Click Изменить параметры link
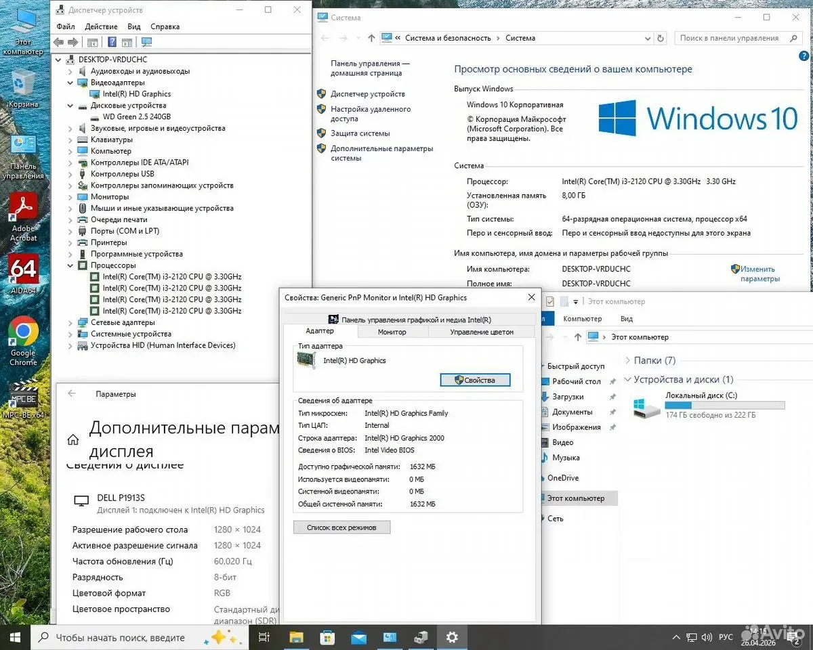Screen dimensions: 813x650 click(760, 274)
